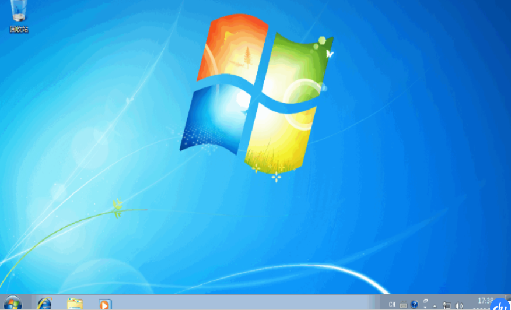511x310 pixels.
Task: Select the 回收站 label text
Action: coord(19,29)
